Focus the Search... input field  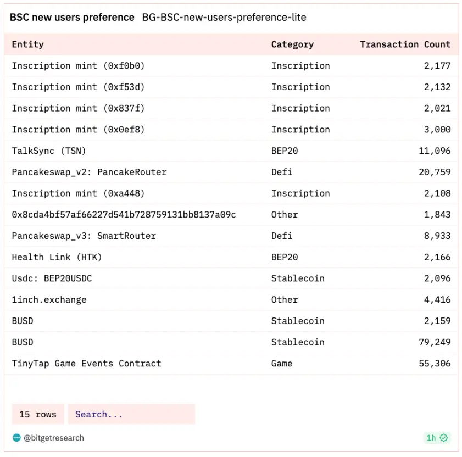click(131, 414)
